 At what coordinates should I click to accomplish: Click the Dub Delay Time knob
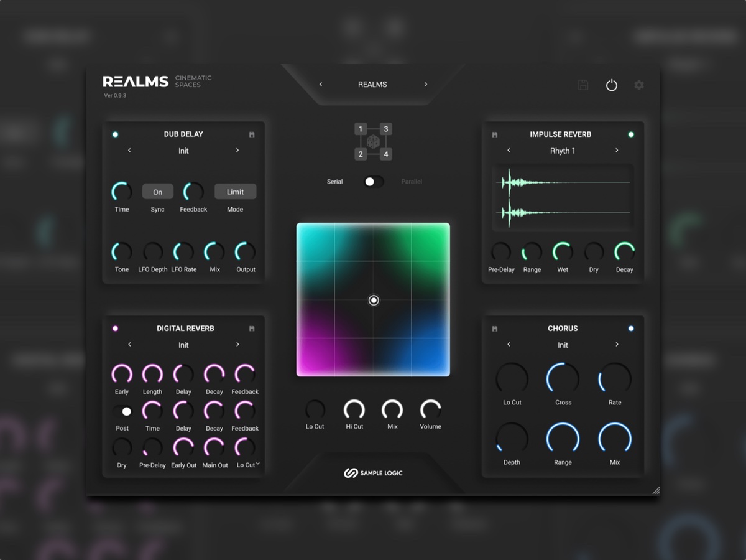point(122,192)
